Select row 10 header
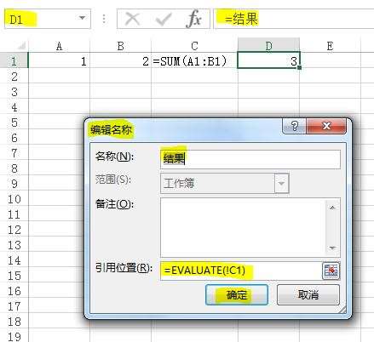 (x=14, y=199)
